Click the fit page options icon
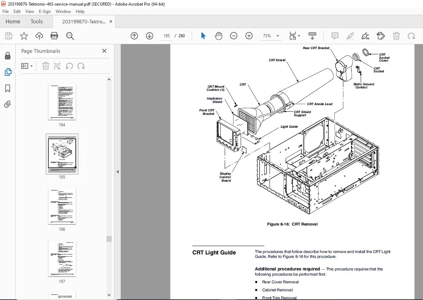 point(295,36)
